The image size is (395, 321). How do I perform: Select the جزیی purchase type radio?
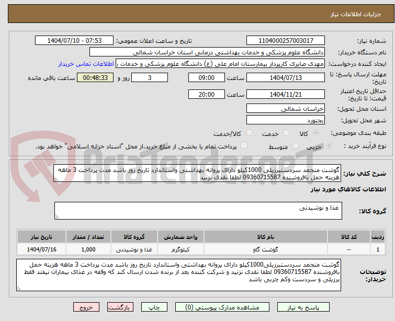329,146
